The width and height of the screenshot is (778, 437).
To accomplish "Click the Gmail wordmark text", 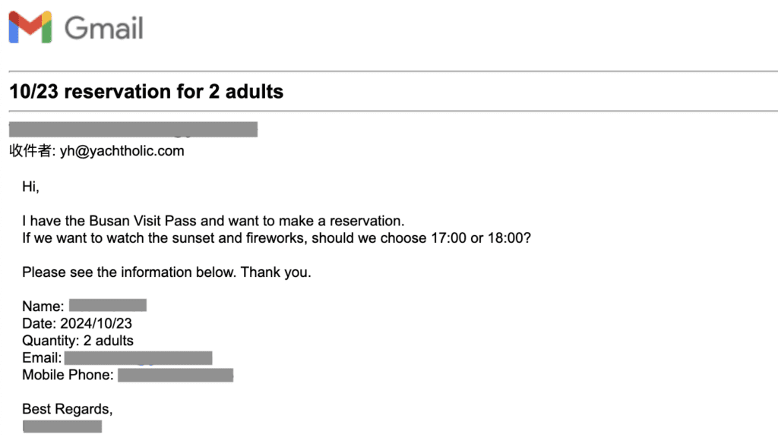I will (103, 28).
